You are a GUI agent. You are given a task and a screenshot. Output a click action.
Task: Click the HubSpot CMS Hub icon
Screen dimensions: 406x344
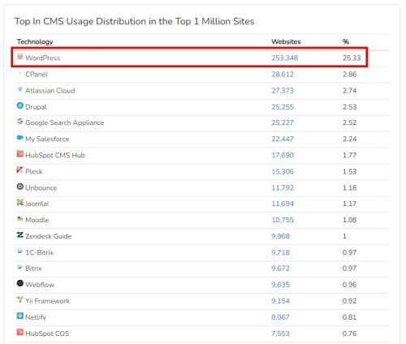(20, 154)
